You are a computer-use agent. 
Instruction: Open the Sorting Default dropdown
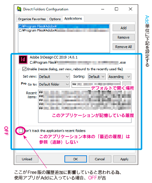(97, 77)
